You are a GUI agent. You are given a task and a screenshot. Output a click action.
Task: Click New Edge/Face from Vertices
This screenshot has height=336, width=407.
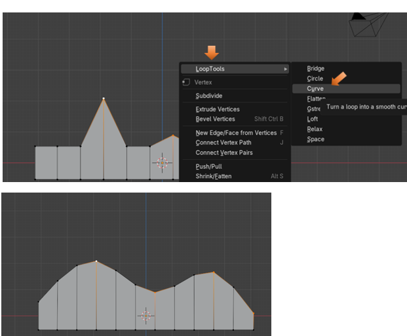[236, 133]
